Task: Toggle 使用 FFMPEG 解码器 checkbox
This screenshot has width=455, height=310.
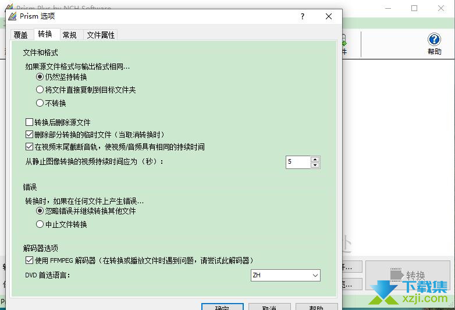Action: 140,260
